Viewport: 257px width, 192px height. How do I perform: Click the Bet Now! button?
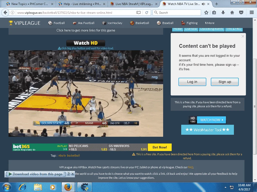coord(160,147)
